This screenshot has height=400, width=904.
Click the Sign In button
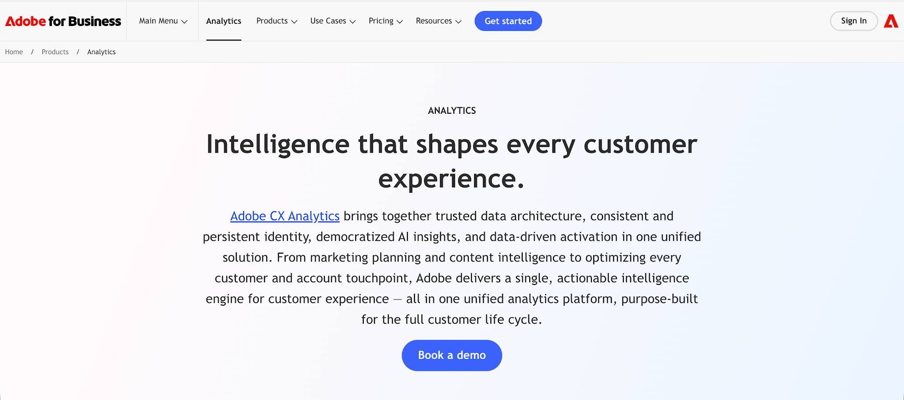tap(853, 21)
